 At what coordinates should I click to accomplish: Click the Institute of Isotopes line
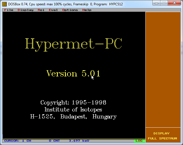pyautogui.click(x=73, y=109)
